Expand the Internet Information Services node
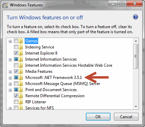Image resolution: width=145 pixels, height=127 pixels. (x=10, y=60)
